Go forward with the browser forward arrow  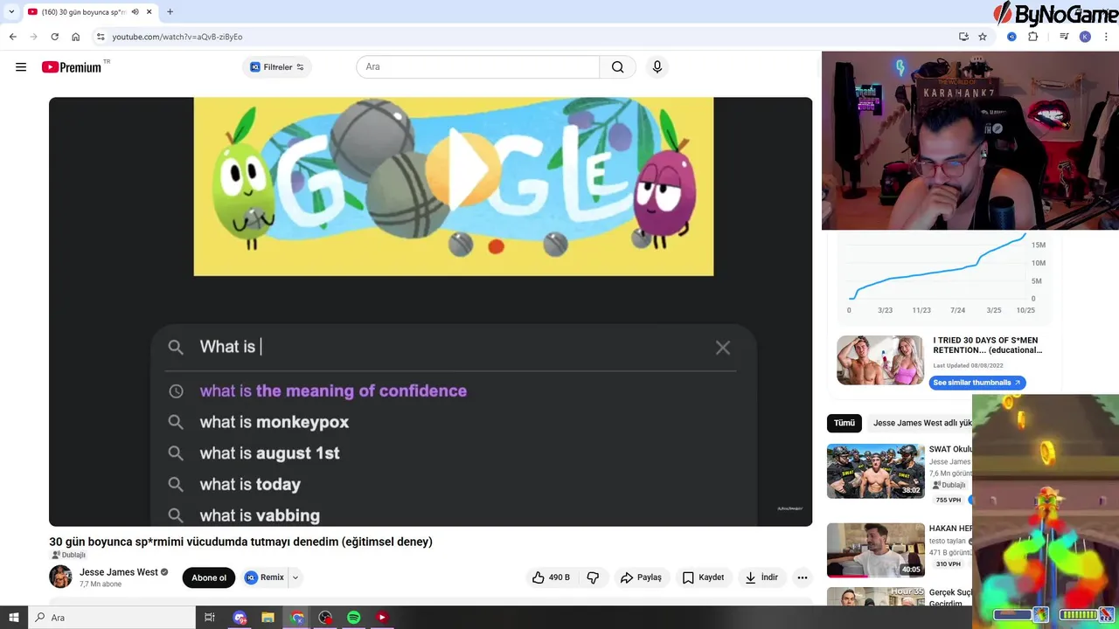coord(33,37)
